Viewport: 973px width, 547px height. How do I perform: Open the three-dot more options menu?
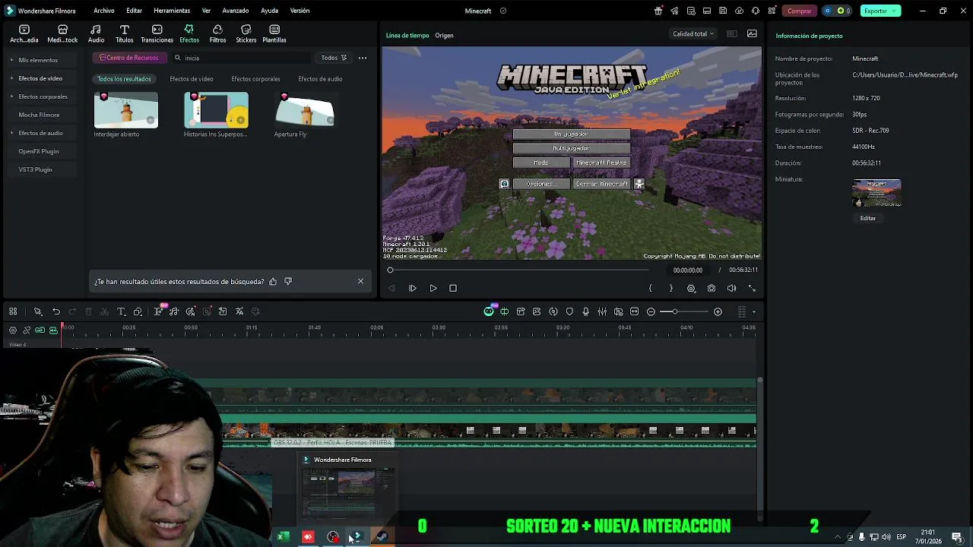(x=363, y=58)
